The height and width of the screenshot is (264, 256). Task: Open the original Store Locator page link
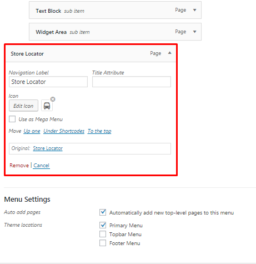[x=48, y=148]
